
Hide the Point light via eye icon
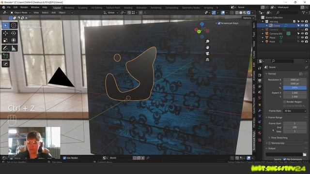pyautogui.click(x=302, y=42)
